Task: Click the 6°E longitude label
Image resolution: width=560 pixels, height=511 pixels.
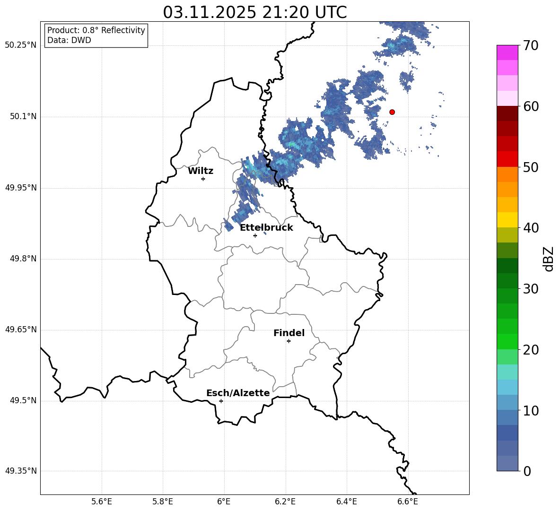Action: point(224,502)
